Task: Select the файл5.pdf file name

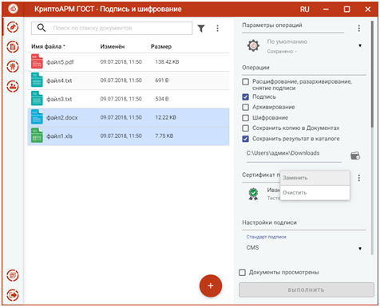Action: 60,62
